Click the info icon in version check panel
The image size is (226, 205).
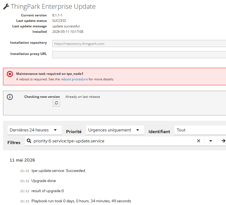pos(10,97)
